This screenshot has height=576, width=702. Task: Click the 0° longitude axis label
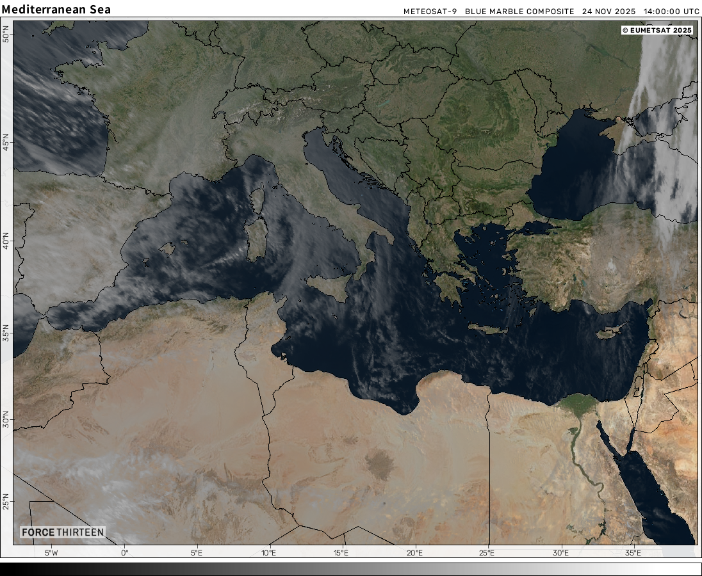pyautogui.click(x=124, y=553)
